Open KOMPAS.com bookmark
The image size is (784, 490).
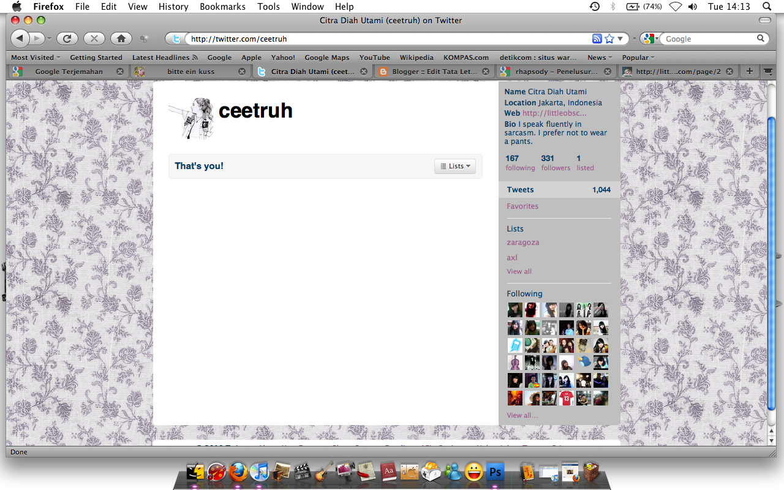(x=466, y=58)
